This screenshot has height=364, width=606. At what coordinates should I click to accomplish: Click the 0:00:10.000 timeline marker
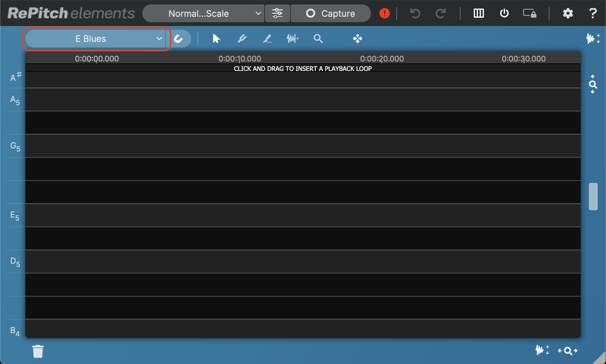point(240,59)
